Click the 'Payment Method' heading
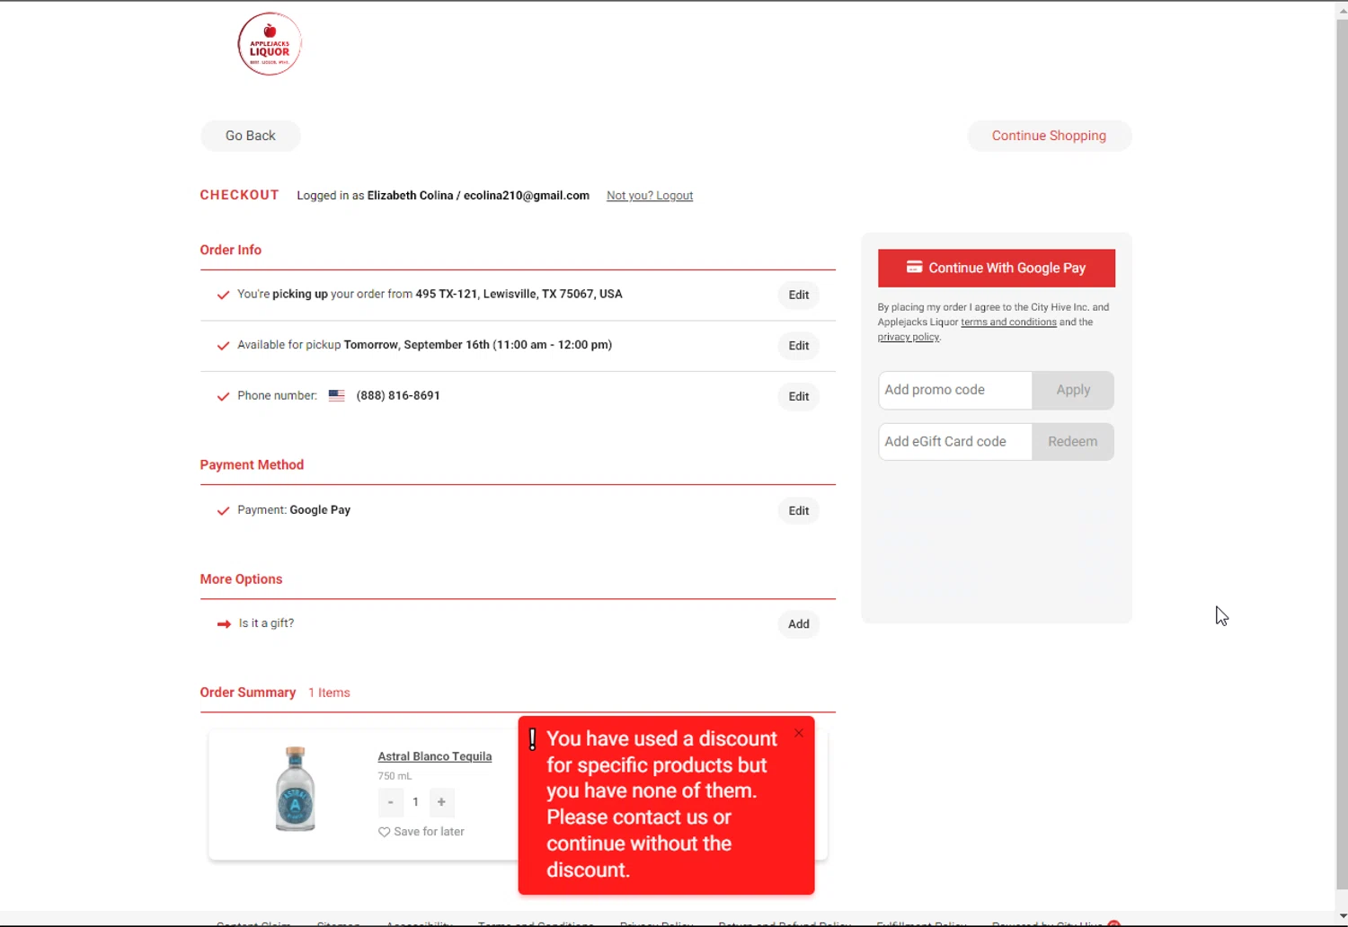Viewport: 1348px width, 927px height. coord(252,464)
